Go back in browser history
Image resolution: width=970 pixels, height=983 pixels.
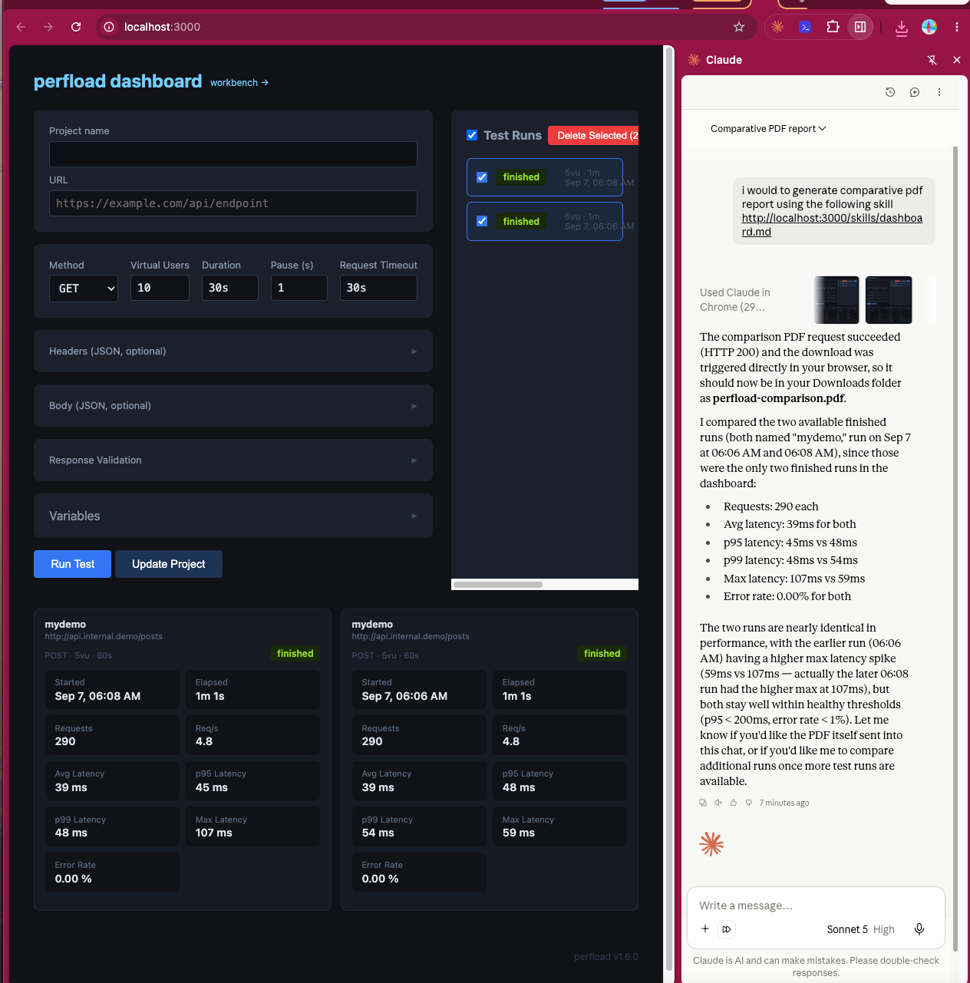click(21, 27)
